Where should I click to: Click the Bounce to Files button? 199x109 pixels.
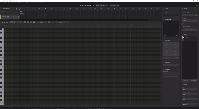(x=189, y=30)
